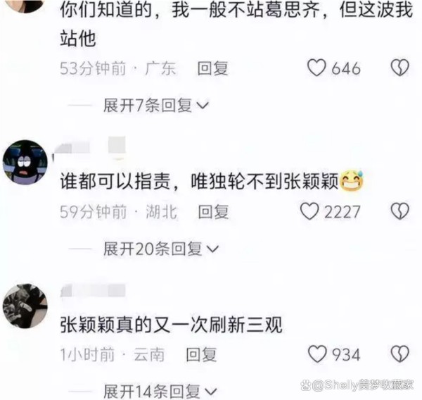Like the comment with 2227 likes
Viewport: 422px width, 400px height.
[309, 211]
